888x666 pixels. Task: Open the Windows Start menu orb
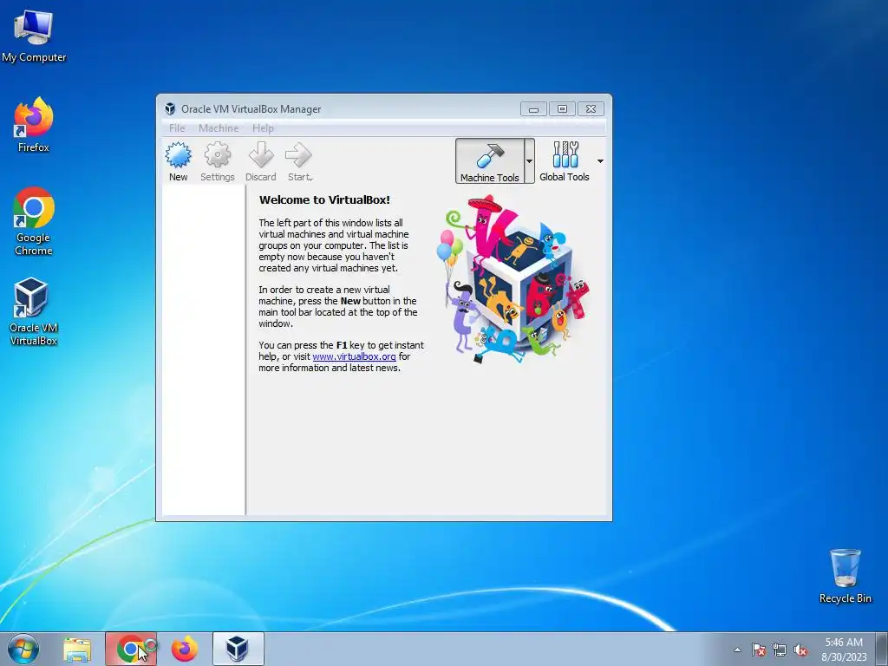coord(23,649)
